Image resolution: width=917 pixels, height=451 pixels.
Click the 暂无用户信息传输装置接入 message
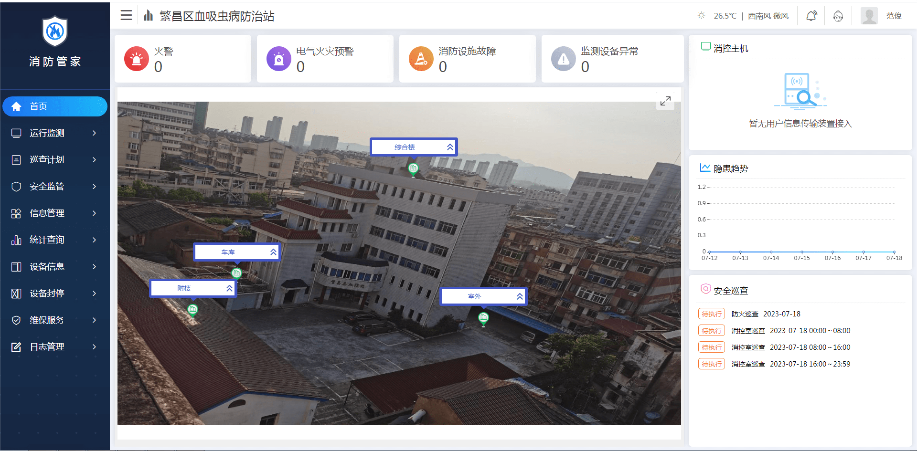pyautogui.click(x=800, y=124)
